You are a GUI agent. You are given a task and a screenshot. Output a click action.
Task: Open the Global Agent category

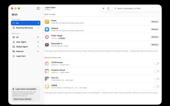[x=26, y=47]
